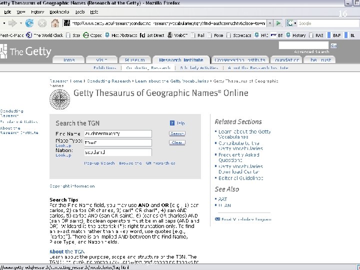Image resolution: width=360 pixels, height=270 pixels.
Task: Click the Find Name input field
Action: click(118, 133)
